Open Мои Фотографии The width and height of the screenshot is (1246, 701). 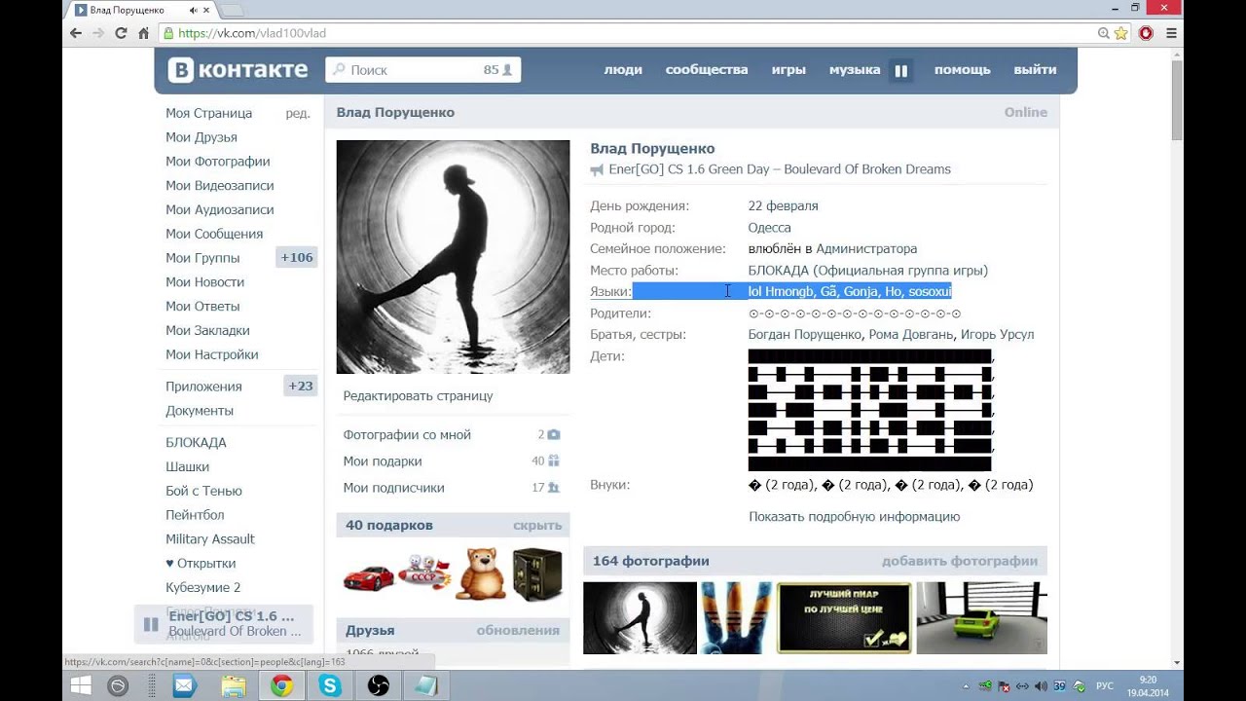[218, 162]
